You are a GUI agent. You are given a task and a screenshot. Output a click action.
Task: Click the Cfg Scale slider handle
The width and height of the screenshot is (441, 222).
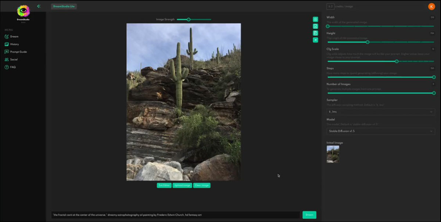point(397,61)
